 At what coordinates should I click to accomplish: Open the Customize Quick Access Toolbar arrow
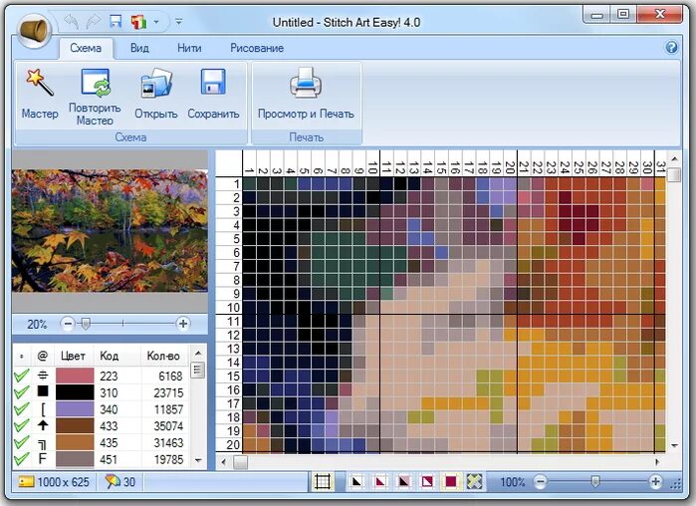(x=178, y=21)
